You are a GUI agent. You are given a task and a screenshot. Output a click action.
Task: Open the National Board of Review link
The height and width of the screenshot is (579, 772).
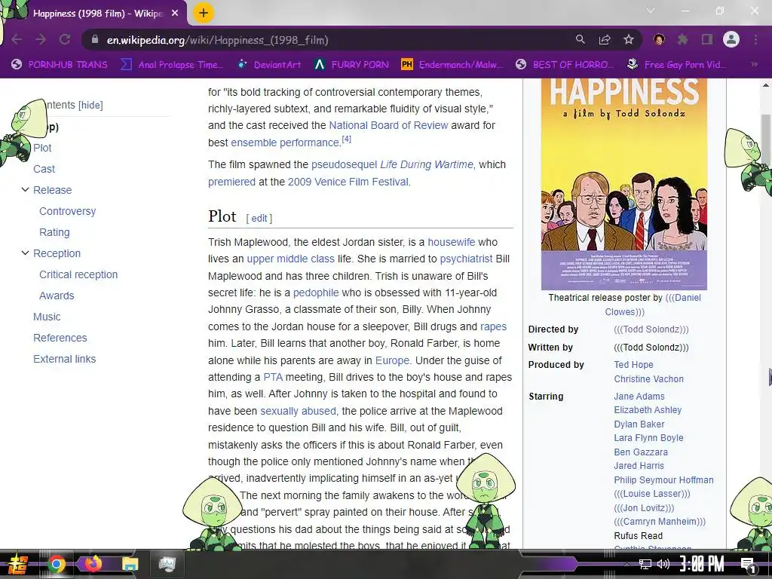click(x=388, y=125)
